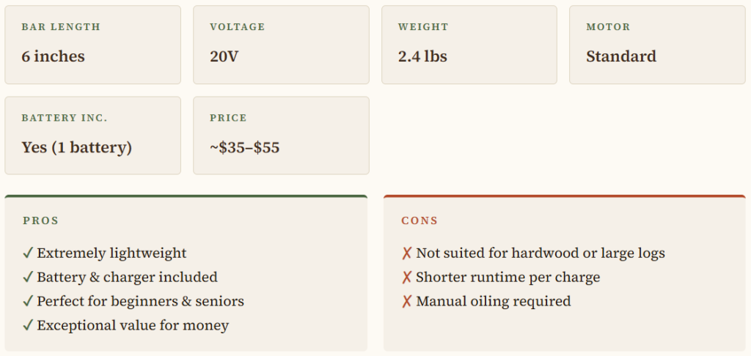Click the Shorter runtime per charge text
751x356 pixels.
click(508, 278)
